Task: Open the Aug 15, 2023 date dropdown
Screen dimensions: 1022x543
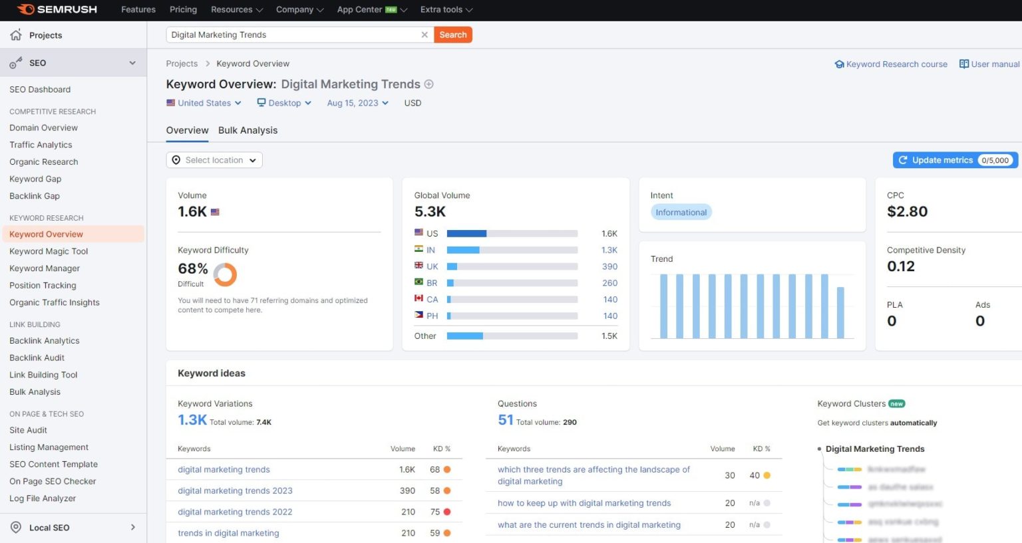Action: [357, 103]
